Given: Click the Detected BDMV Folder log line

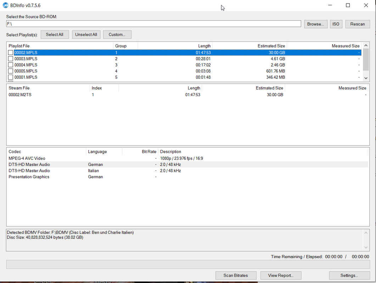Looking at the screenshot, I should (70, 232).
